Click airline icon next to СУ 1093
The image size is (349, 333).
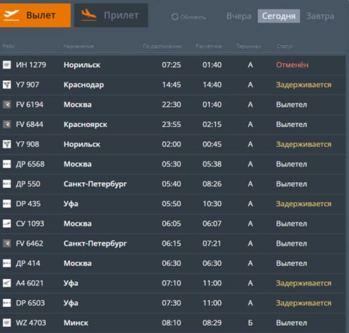coord(7,224)
